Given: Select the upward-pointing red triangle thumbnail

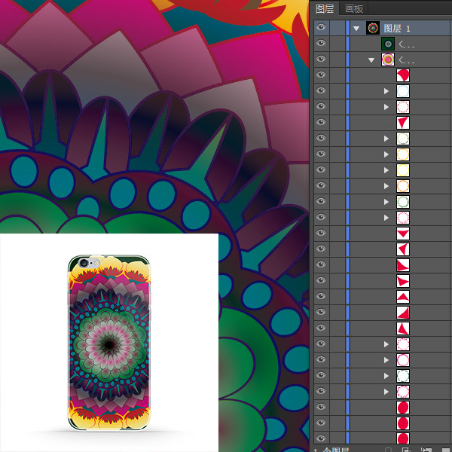Looking at the screenshot, I should point(403,297).
